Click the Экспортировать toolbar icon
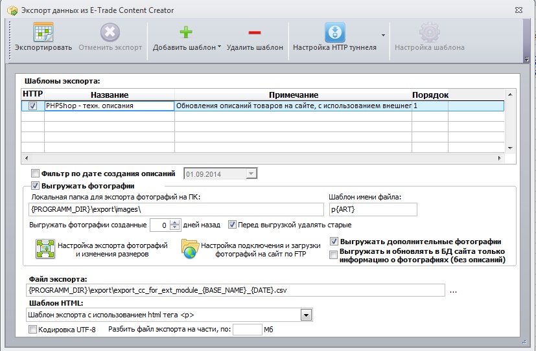536x351 pixels. pos(43,32)
